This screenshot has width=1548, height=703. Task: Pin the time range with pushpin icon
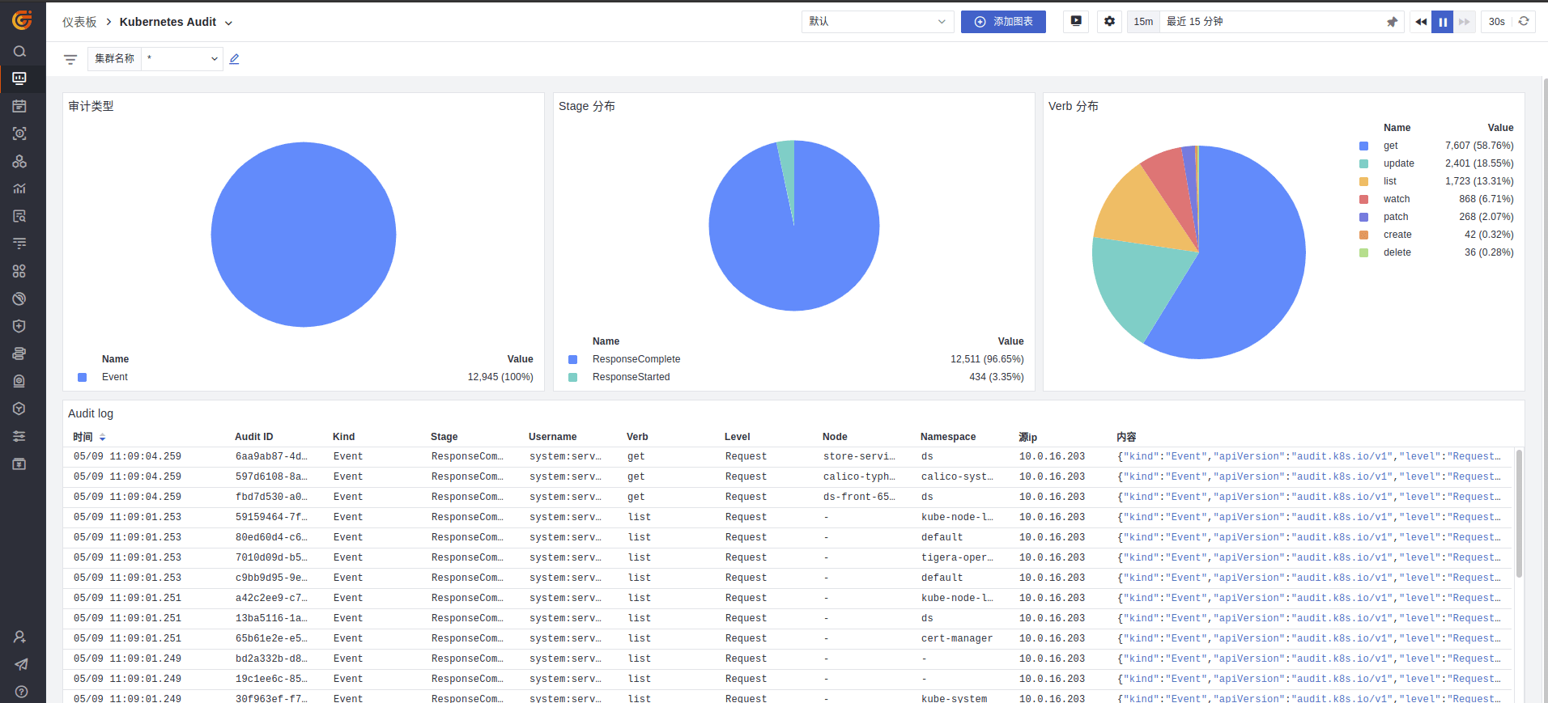(1392, 22)
